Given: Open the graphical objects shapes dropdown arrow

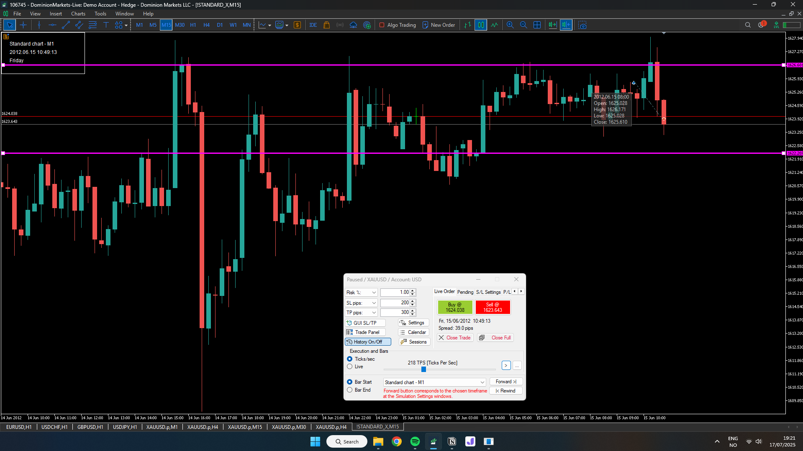Looking at the screenshot, I should [x=126, y=25].
